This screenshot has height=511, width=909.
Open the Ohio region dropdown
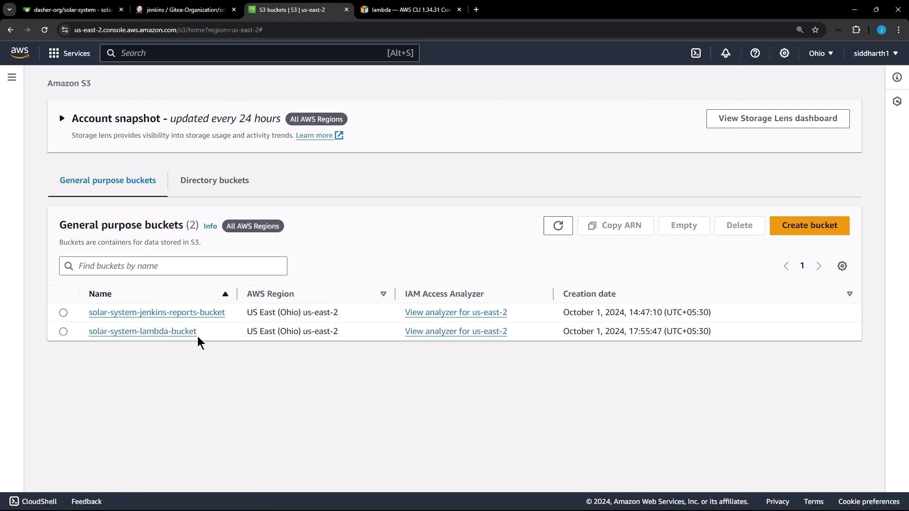[x=820, y=53]
